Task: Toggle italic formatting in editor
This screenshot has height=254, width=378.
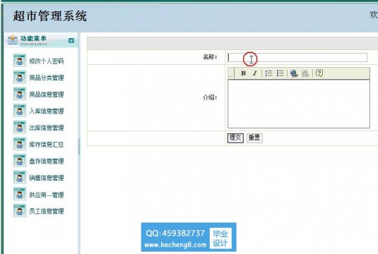Action: [x=255, y=73]
